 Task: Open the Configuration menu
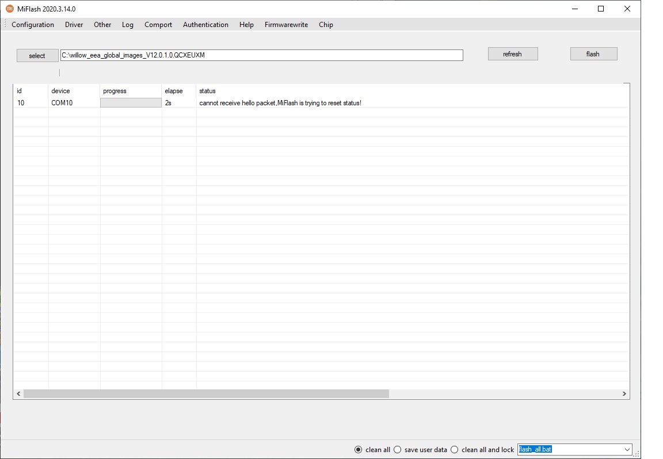click(x=33, y=25)
